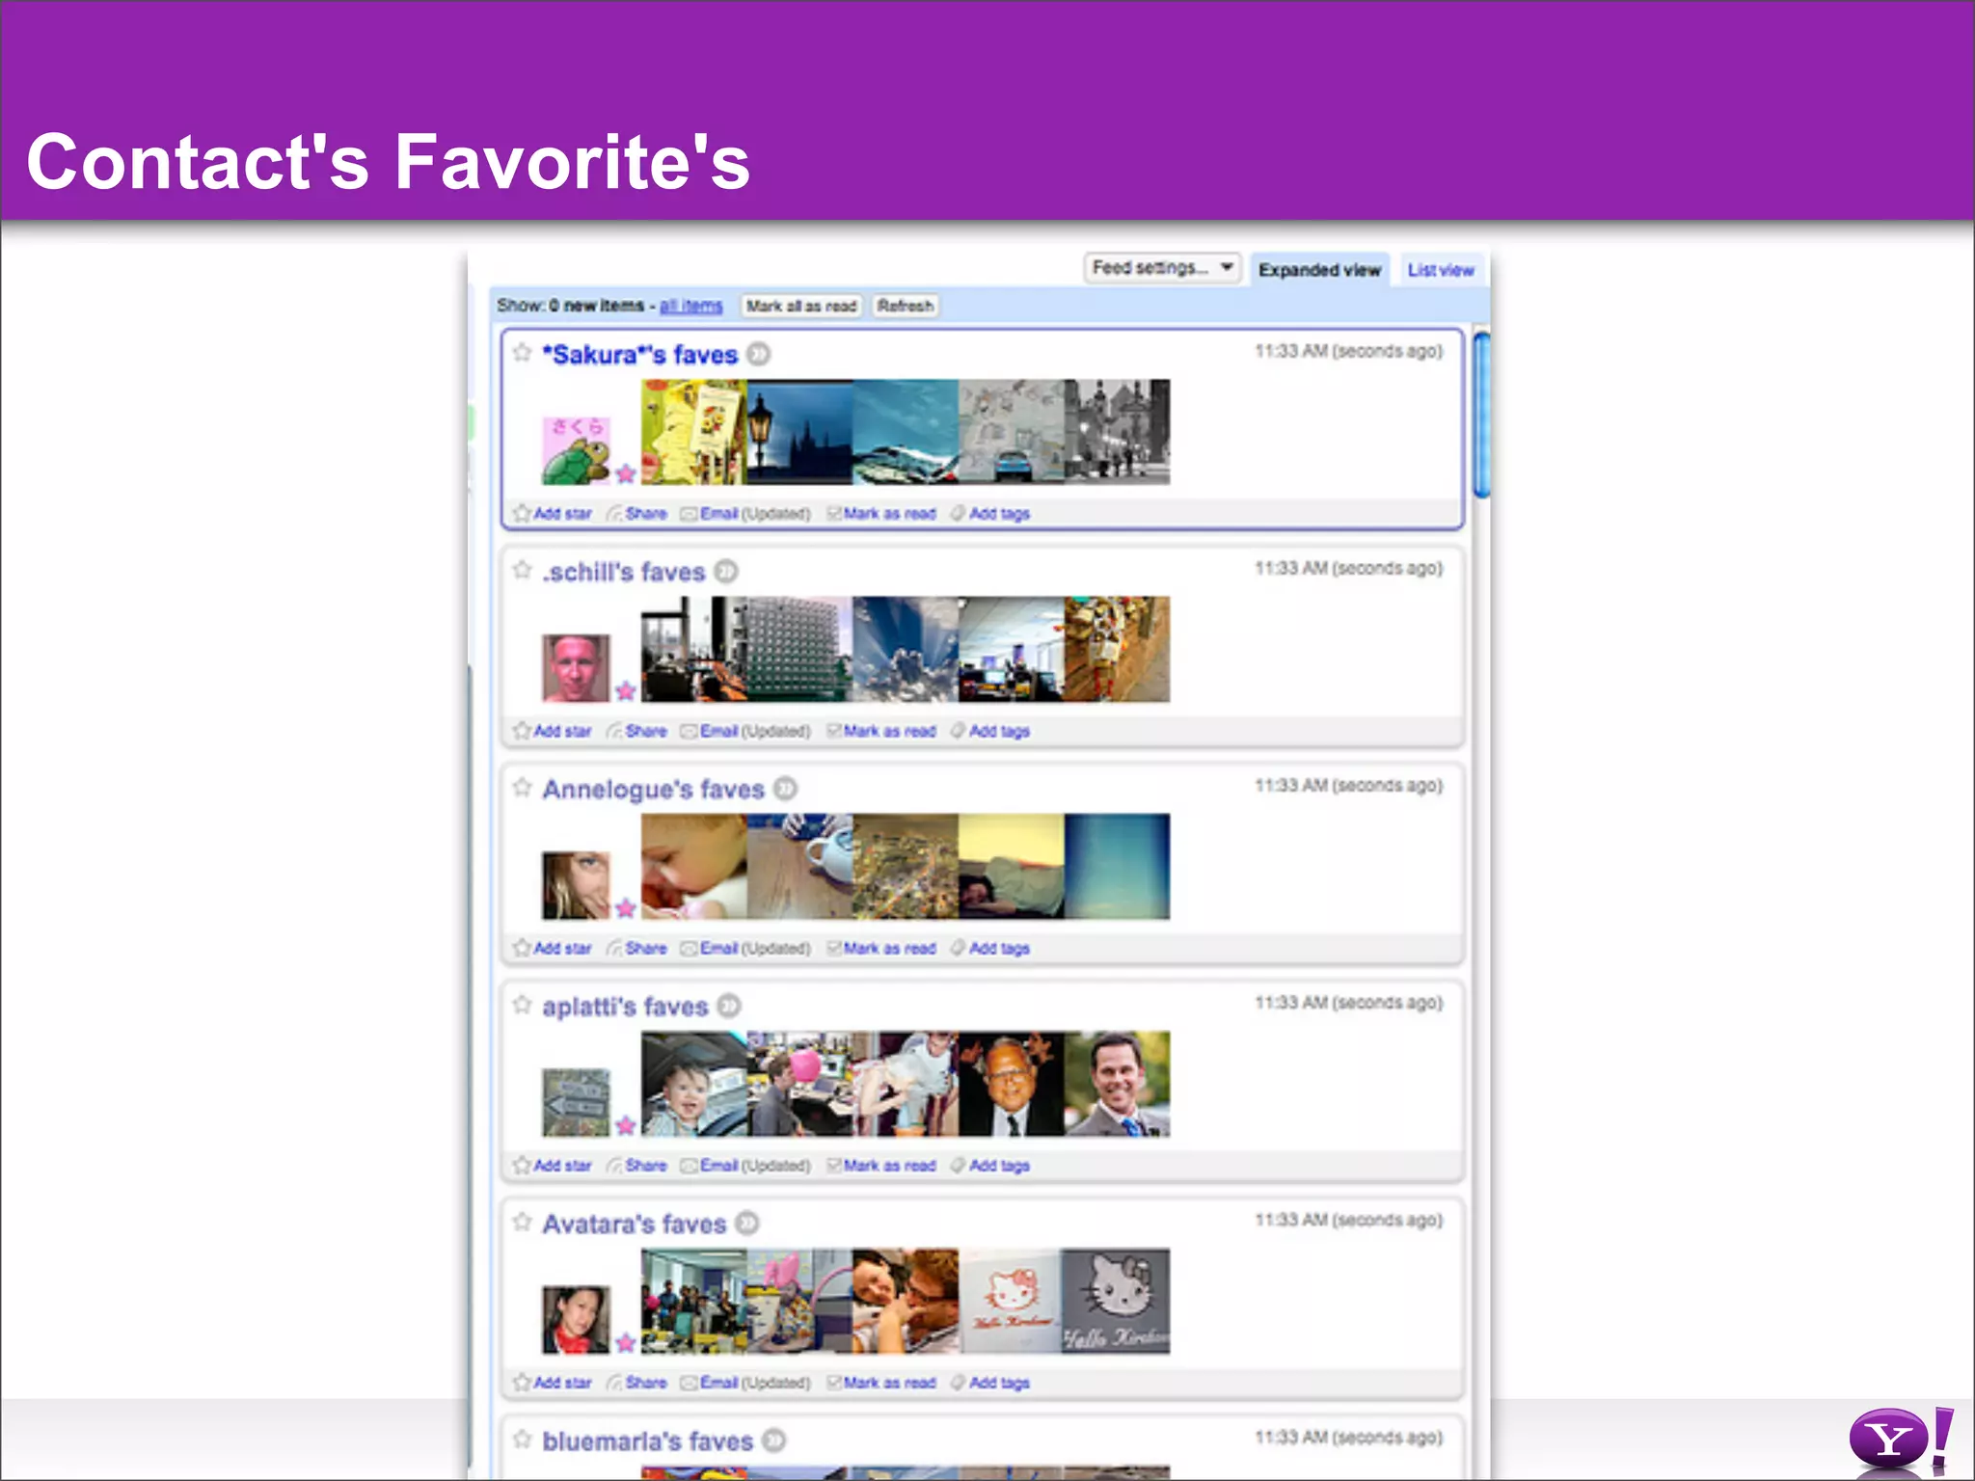
Task: Click Add star under aplatti's faves
Action: point(553,1166)
